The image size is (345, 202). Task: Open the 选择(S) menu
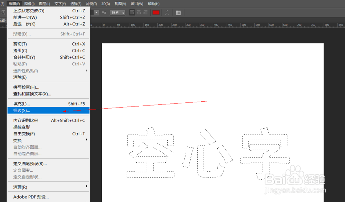[76, 4]
